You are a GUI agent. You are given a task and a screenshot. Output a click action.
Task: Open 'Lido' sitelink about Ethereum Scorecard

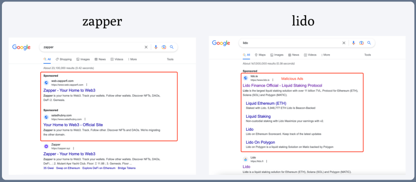coord(250,129)
